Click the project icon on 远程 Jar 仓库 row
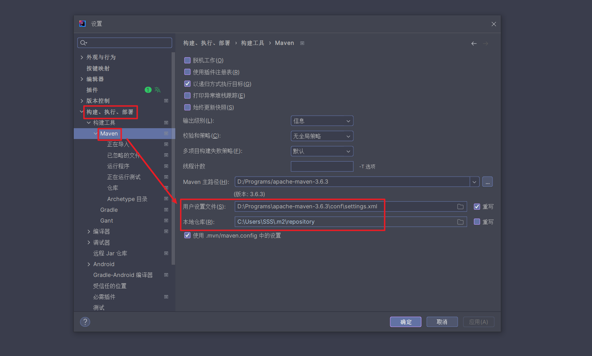 click(x=166, y=253)
